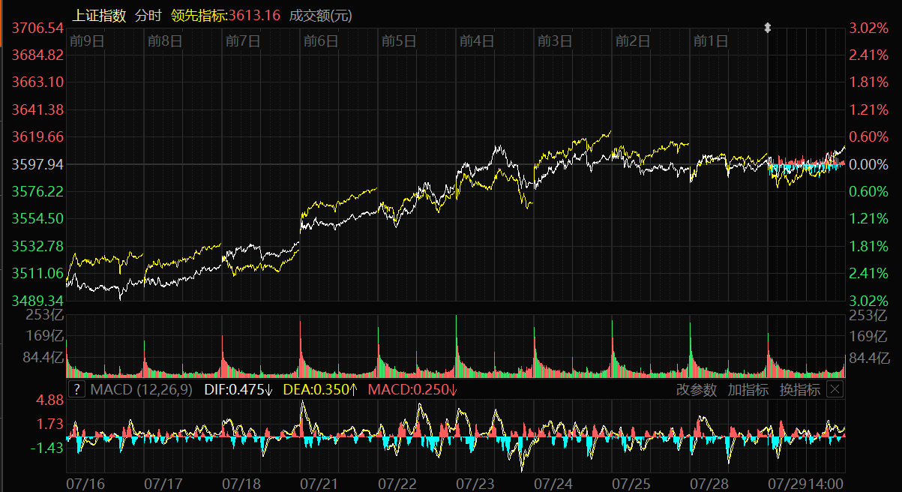Viewport: 902px width, 492px height.
Task: Switch to the 分时 chart mode
Action: coord(148,15)
